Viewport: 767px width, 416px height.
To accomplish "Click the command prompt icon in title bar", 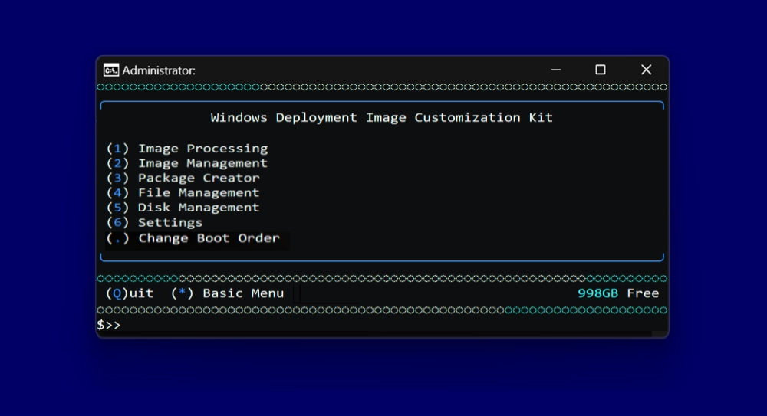I will click(x=111, y=70).
